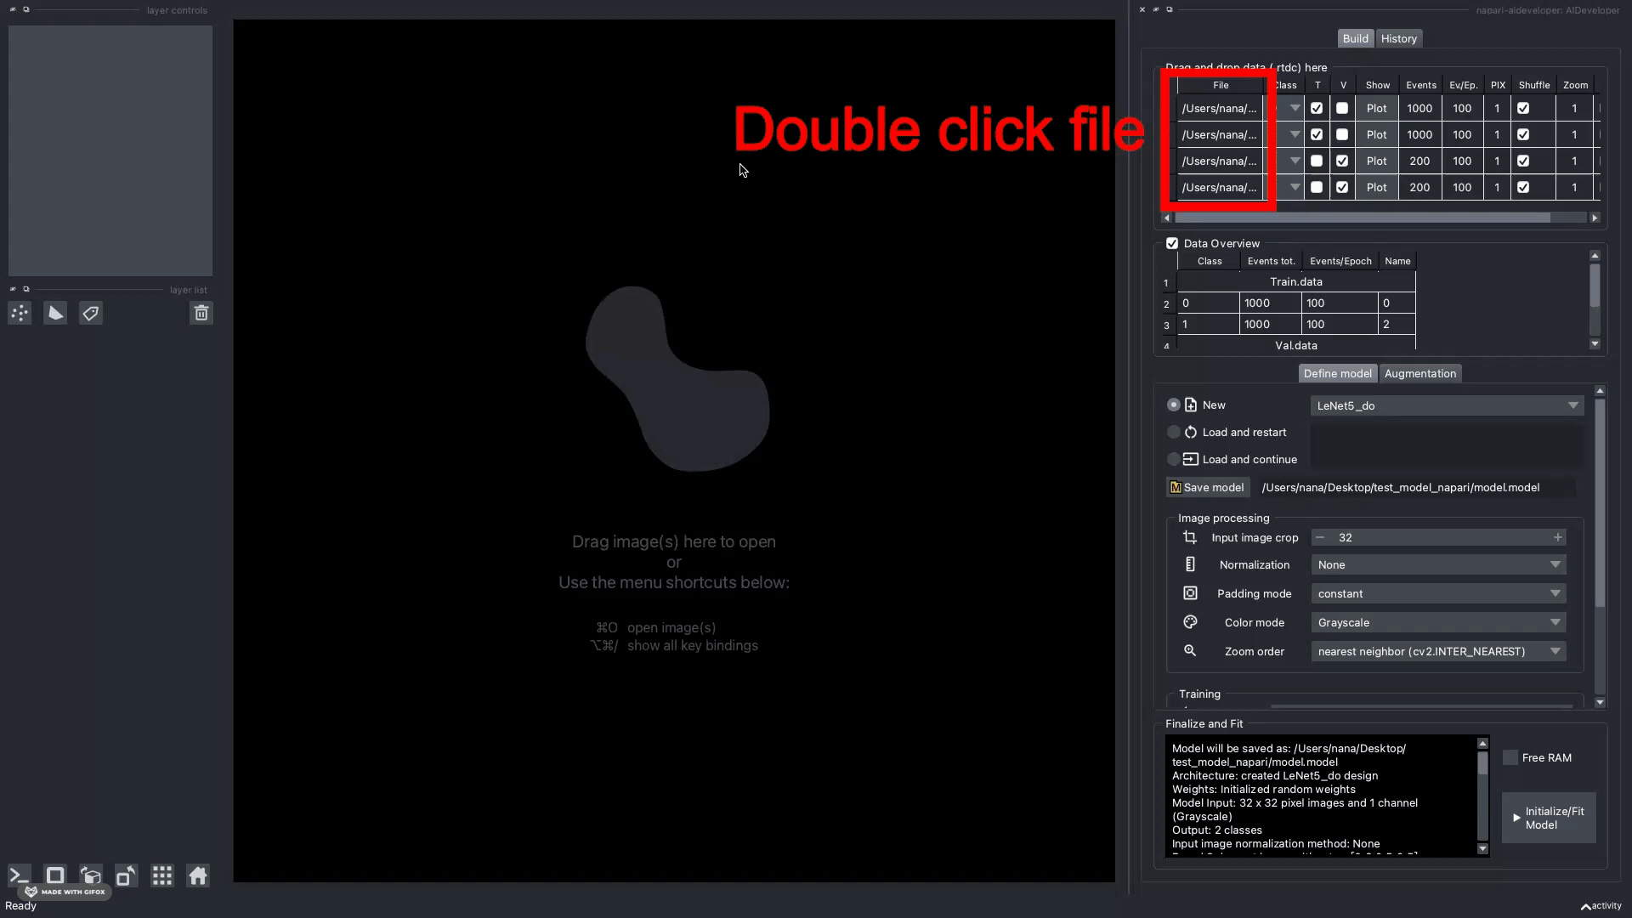
Task: Open the Augmentation tab
Action: [x=1419, y=373]
